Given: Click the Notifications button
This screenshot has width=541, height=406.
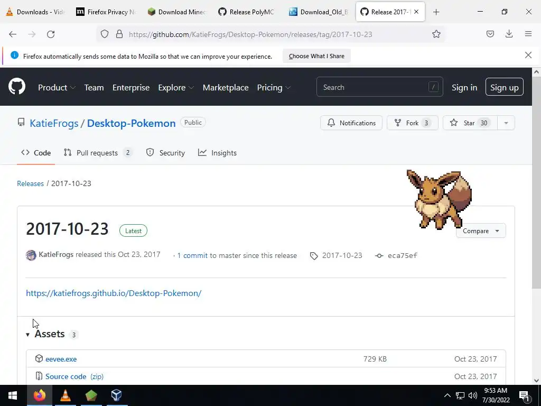Looking at the screenshot, I should click(351, 123).
